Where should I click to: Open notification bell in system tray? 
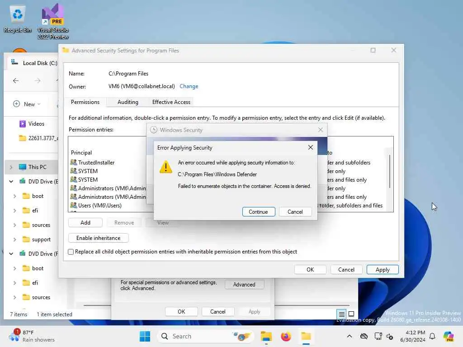coord(432,336)
